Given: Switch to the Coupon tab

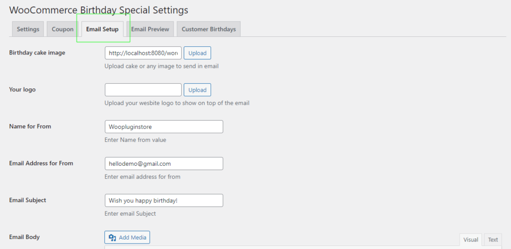Looking at the screenshot, I should pyautogui.click(x=62, y=29).
